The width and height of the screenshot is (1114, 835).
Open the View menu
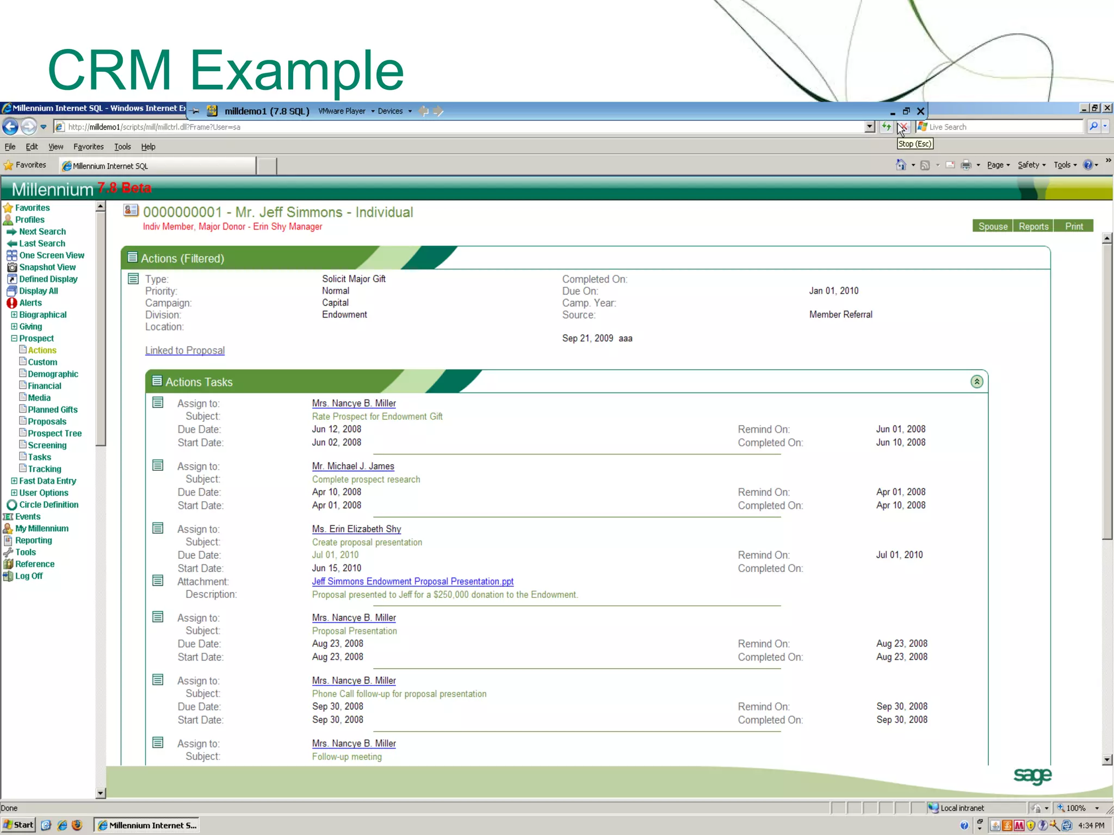tap(55, 147)
